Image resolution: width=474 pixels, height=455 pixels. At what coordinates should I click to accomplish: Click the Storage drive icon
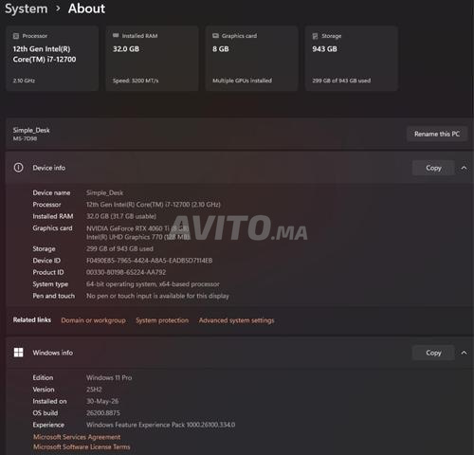click(x=315, y=36)
